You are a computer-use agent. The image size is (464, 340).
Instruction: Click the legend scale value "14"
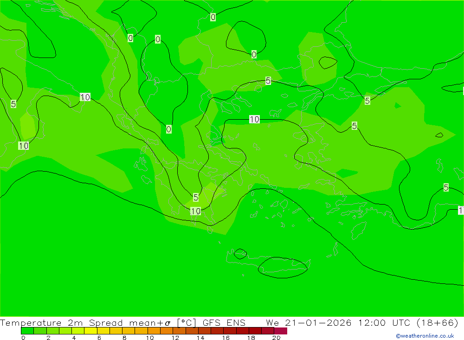[x=200, y=338]
